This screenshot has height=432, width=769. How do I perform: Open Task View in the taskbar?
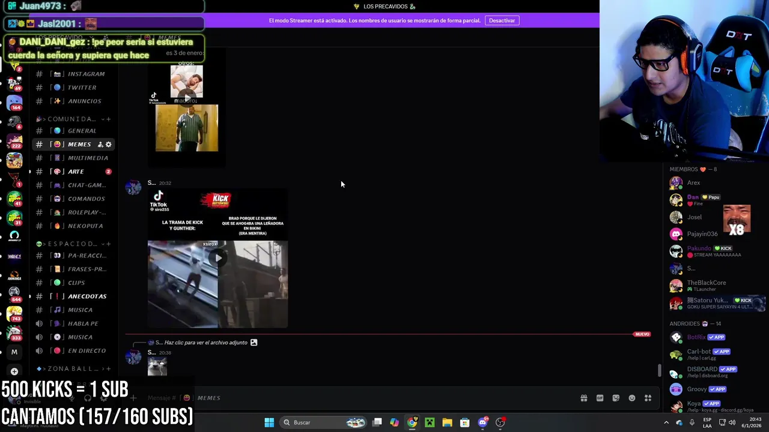click(x=377, y=422)
